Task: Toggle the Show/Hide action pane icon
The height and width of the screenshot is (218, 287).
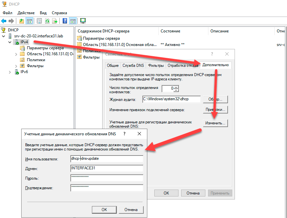Action: [x=73, y=21]
